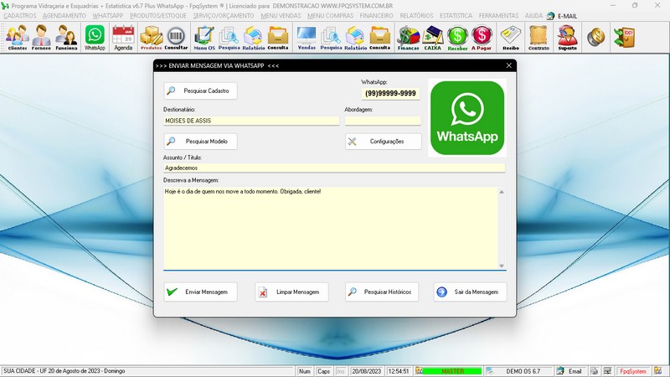Open the WHATSAPP menu
This screenshot has width=670, height=377.
click(x=108, y=16)
